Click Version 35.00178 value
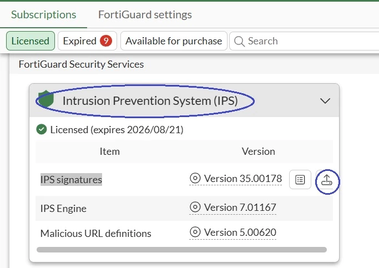 pos(243,179)
